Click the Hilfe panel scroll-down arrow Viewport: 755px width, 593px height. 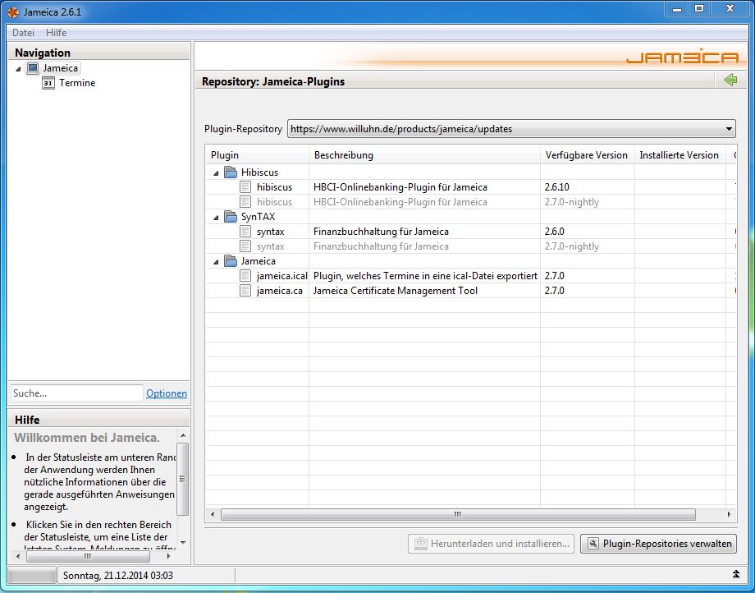click(x=183, y=542)
